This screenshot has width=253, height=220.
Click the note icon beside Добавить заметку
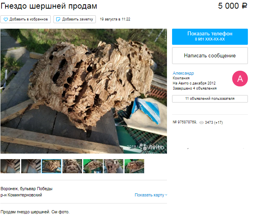tap(58, 19)
